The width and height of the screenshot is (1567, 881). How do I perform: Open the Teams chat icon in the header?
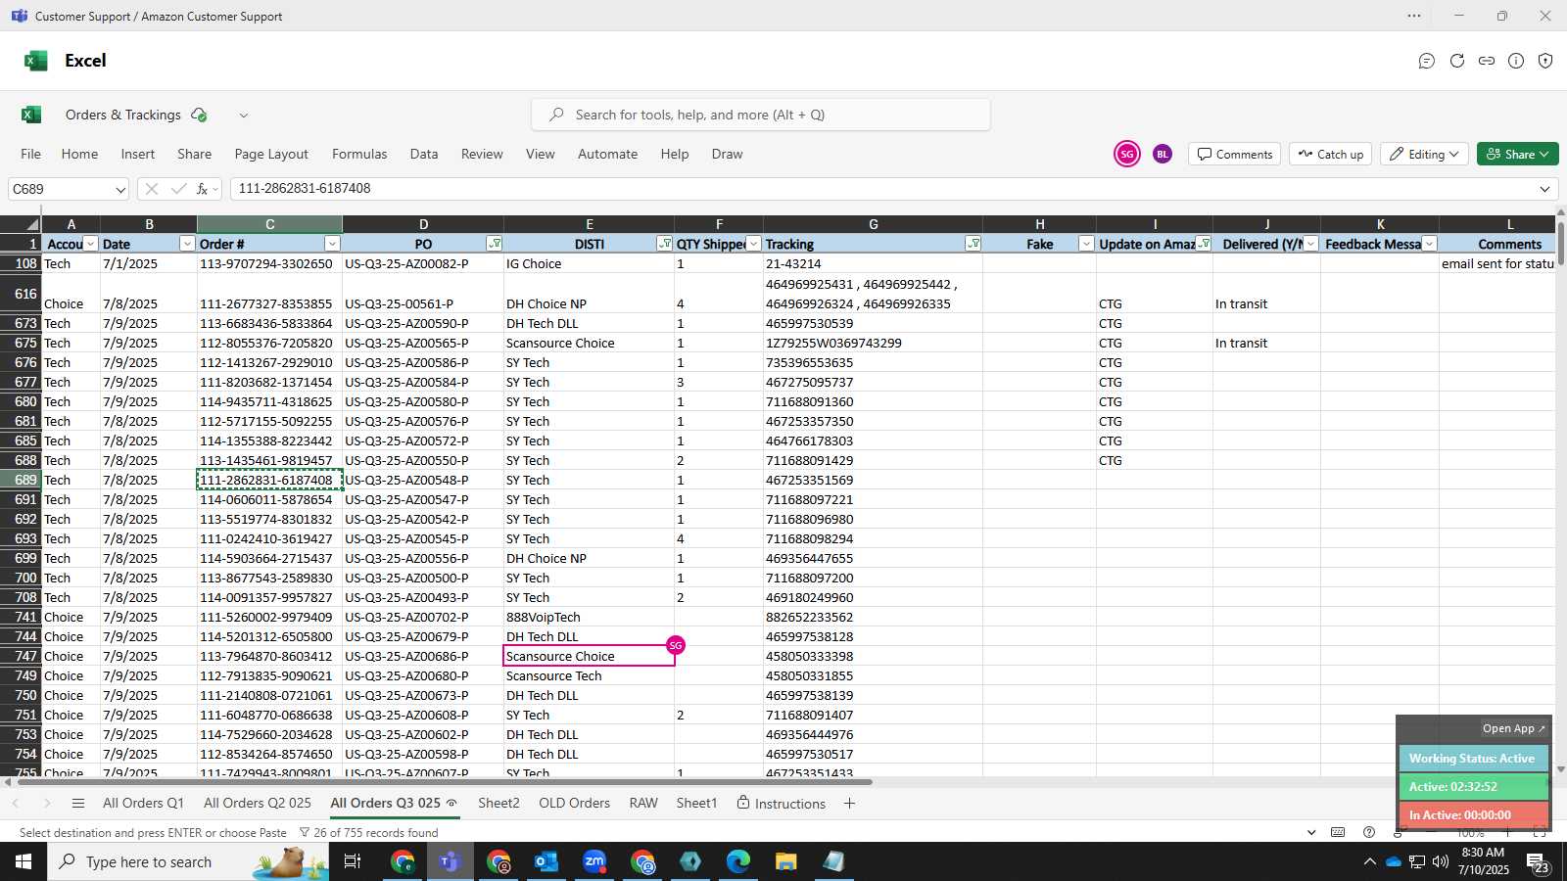point(1427,61)
